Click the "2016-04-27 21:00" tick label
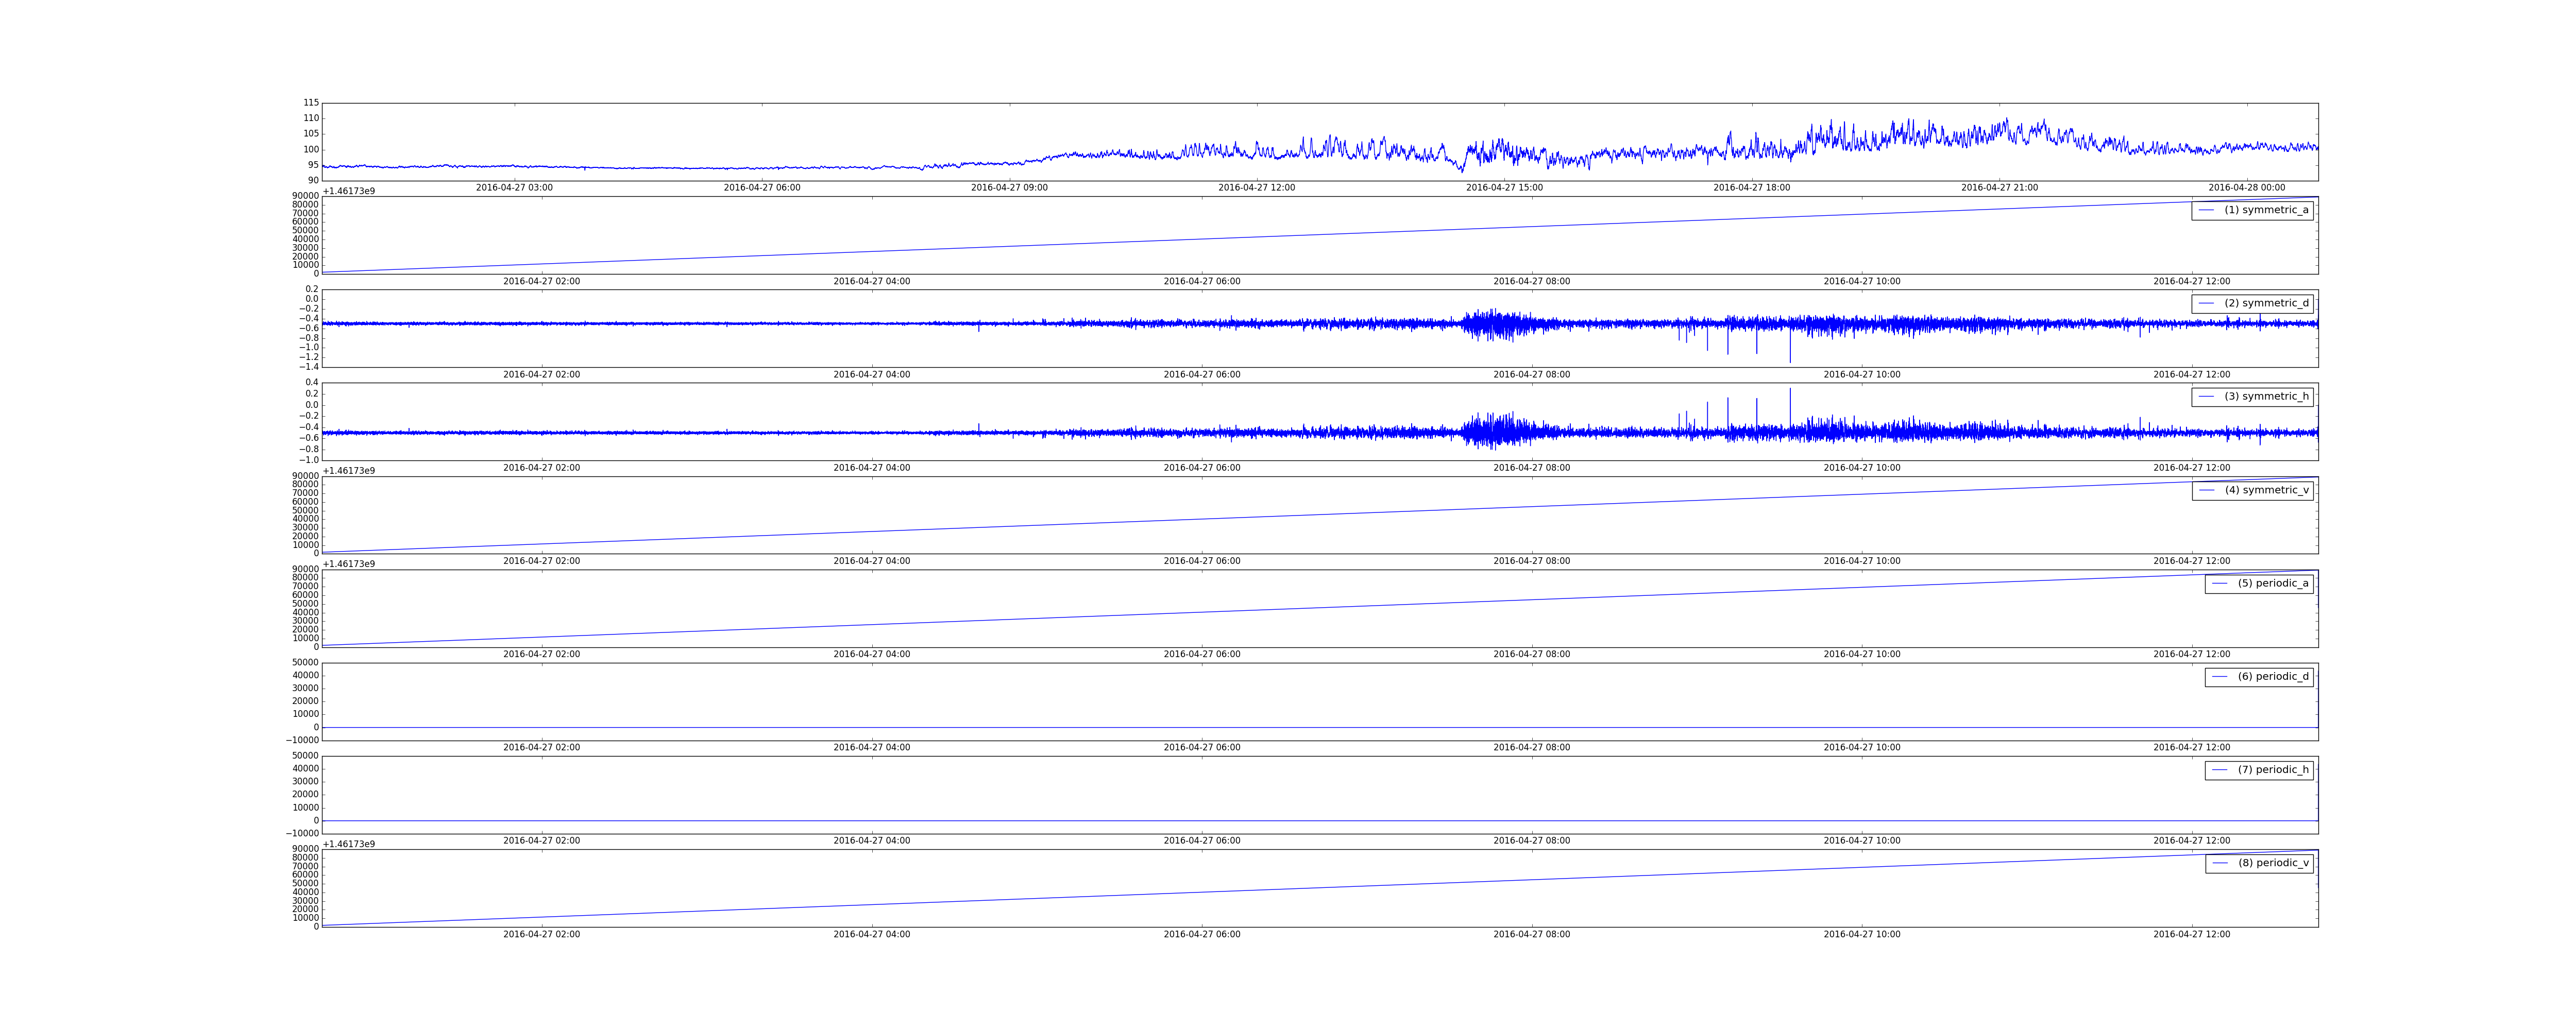This screenshot has width=2576, height=1030. pos(1999,188)
